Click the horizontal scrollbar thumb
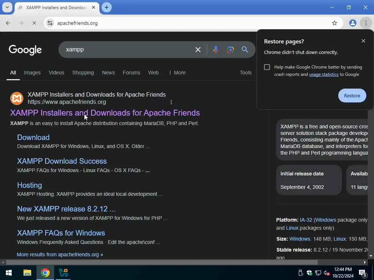The width and height of the screenshot is (374, 280). [162, 262]
